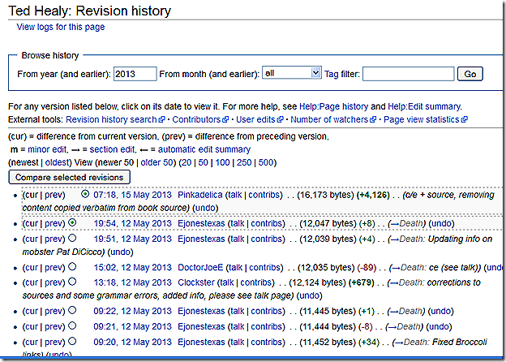View older 50 revisions
Screen dimensions: 506x362
click(157, 162)
